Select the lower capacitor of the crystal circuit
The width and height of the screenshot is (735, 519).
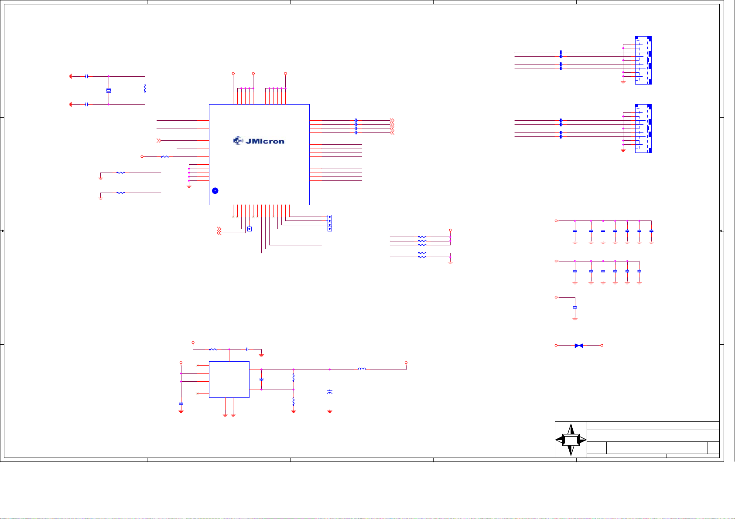[x=87, y=104]
